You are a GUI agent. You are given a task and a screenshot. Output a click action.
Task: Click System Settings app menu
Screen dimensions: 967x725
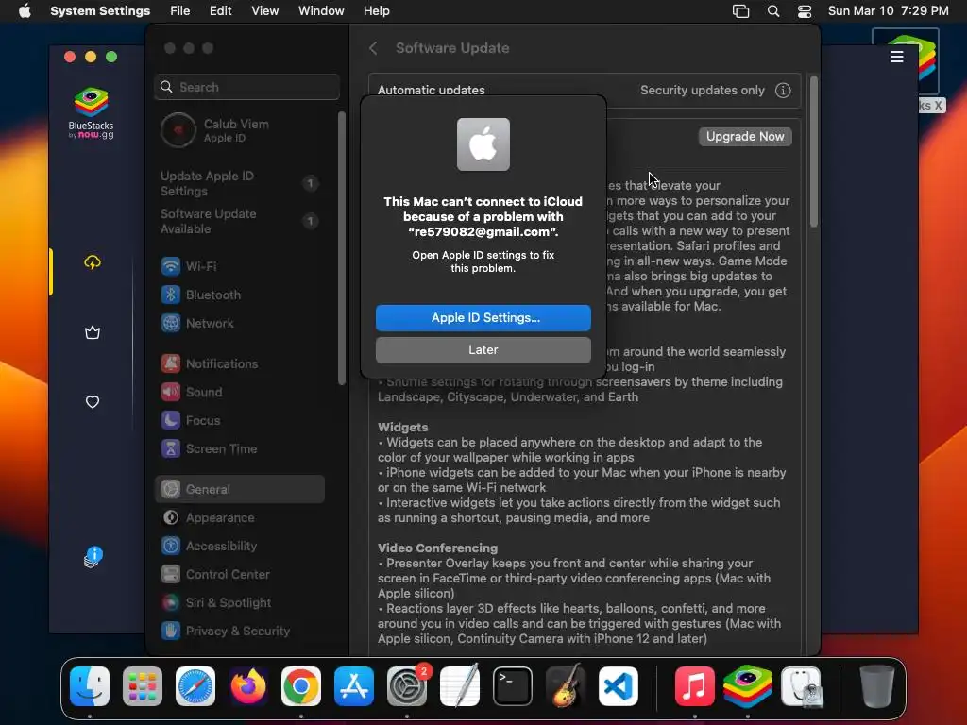tap(100, 11)
